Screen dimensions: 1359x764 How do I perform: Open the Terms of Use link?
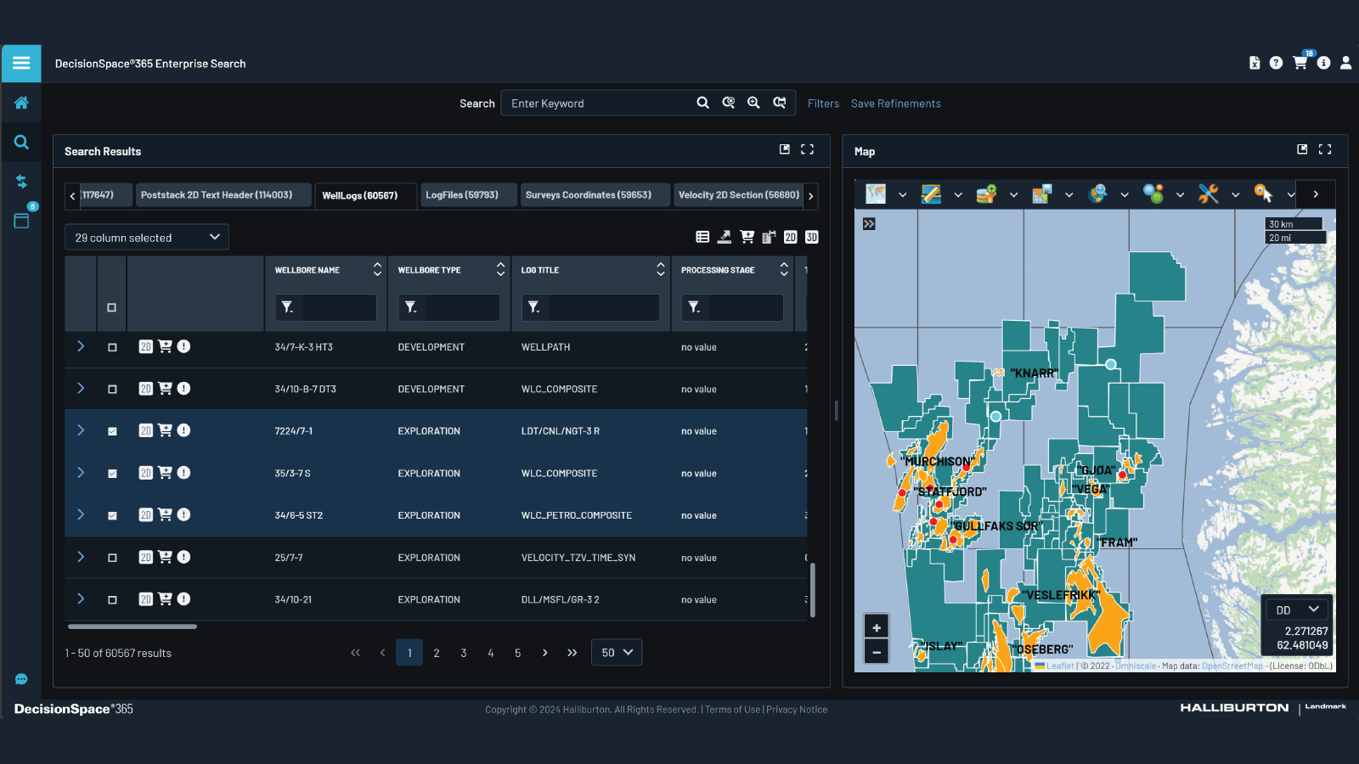click(733, 710)
